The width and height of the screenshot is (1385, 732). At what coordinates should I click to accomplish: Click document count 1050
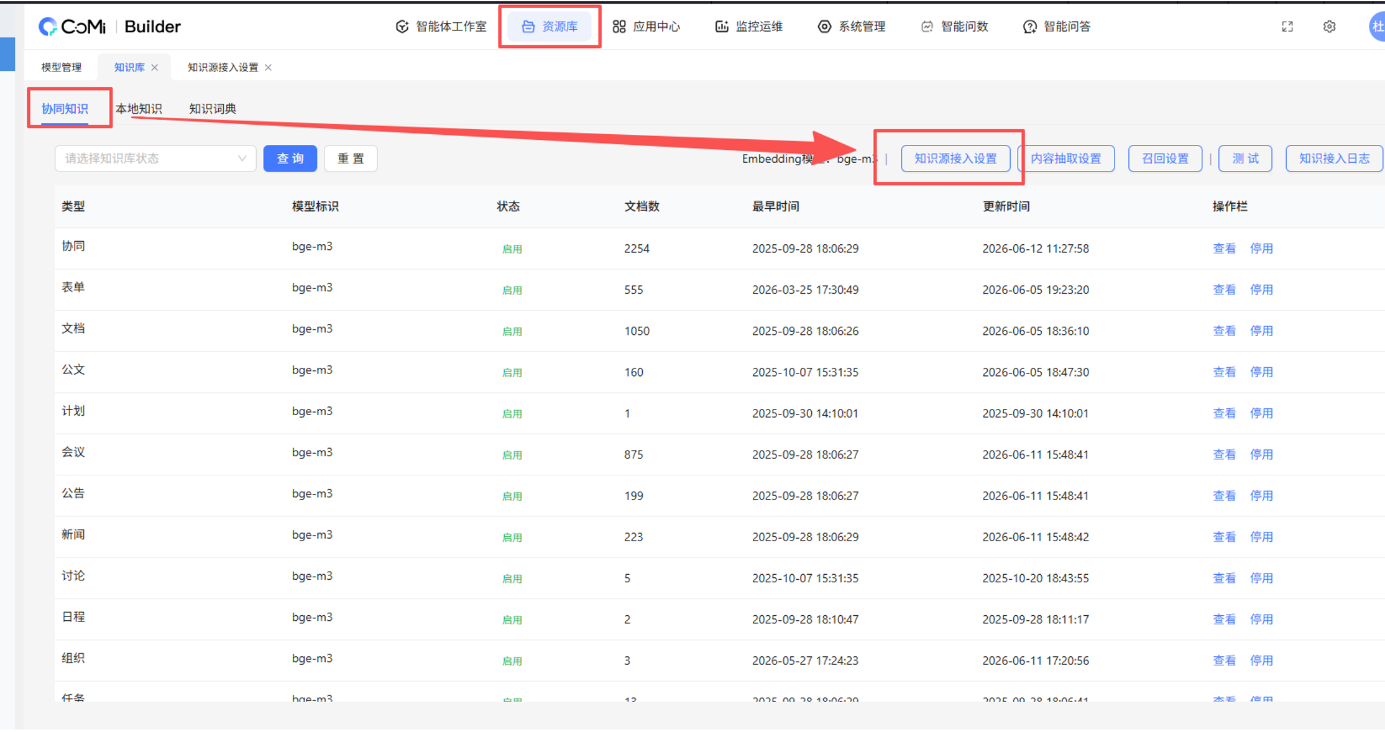[x=637, y=331]
